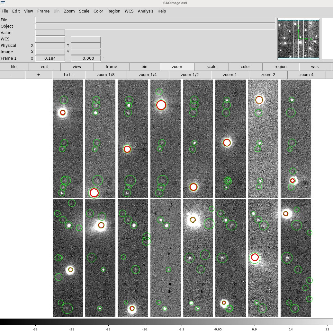Viewport: 333px width, 333px height.
Task: Click the grayscale colorbar at bottom
Action: pyautogui.click(x=166, y=322)
